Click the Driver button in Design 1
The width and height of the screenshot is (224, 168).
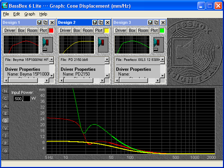(x=10, y=30)
